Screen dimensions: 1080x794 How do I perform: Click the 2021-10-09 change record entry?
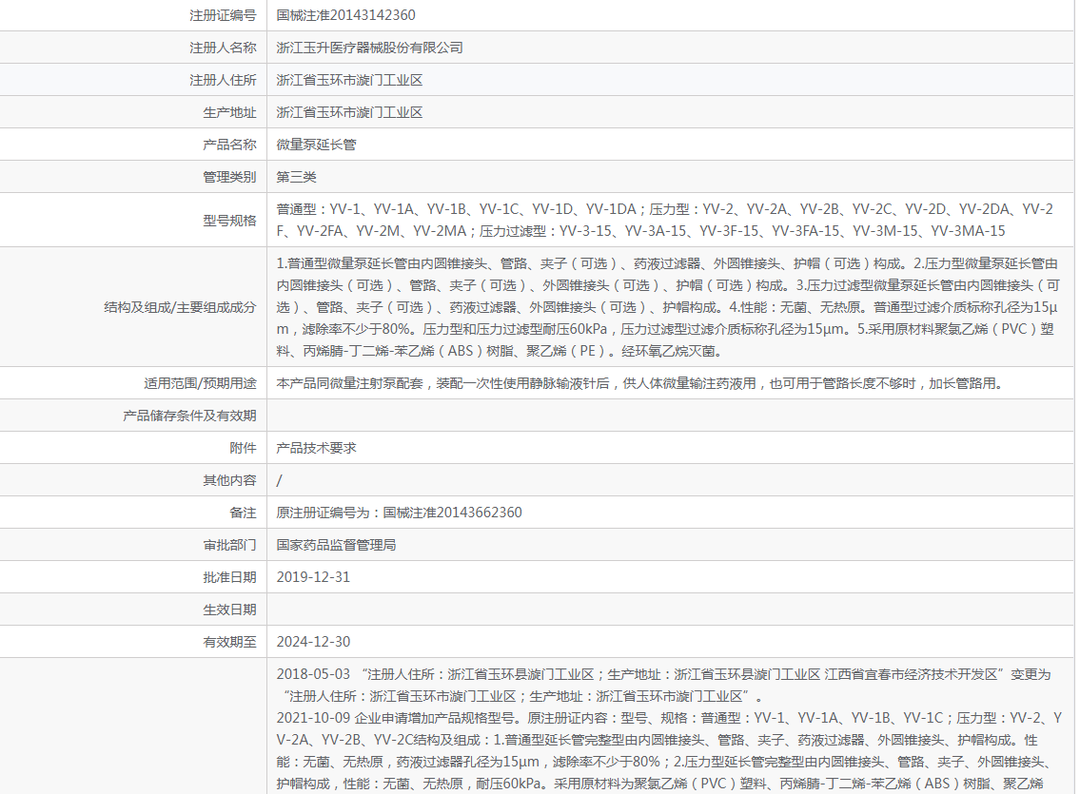pyautogui.click(x=669, y=751)
